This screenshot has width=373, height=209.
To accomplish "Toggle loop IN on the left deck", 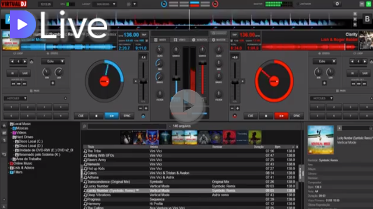I will [x=12, y=73].
